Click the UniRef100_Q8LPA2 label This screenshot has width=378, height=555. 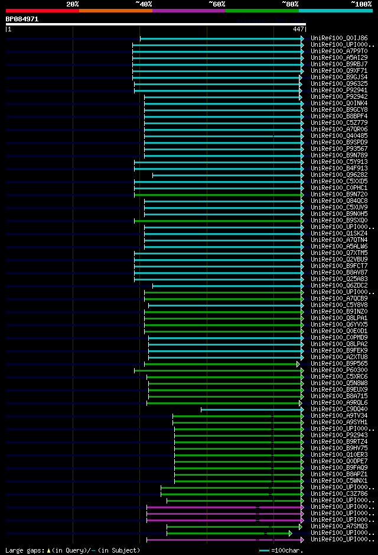339,344
